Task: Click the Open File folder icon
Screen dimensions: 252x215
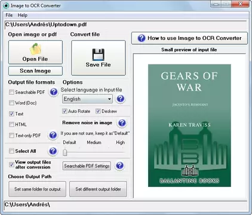Action: [35, 49]
